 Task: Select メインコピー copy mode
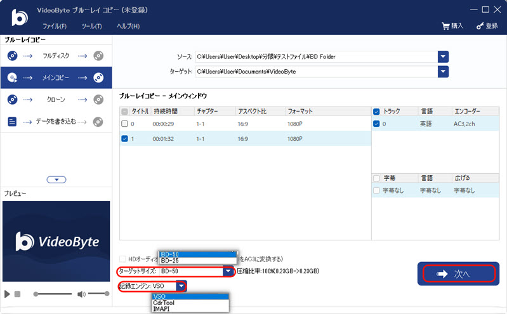pyautogui.click(x=56, y=77)
